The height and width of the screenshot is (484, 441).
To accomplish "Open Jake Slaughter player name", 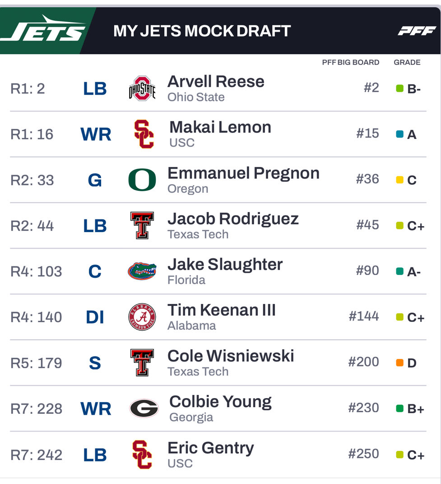I will coord(225,264).
